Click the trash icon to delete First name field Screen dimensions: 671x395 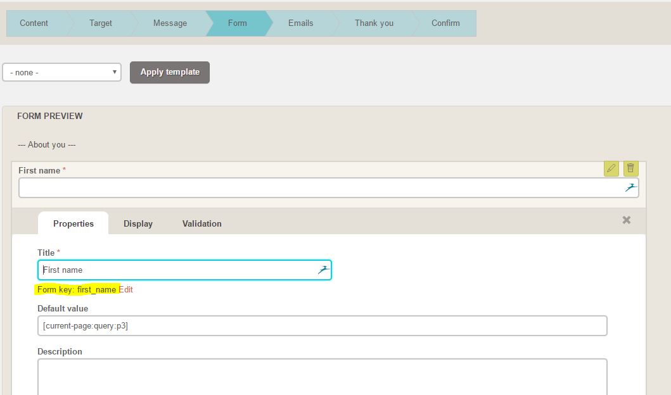tap(630, 168)
